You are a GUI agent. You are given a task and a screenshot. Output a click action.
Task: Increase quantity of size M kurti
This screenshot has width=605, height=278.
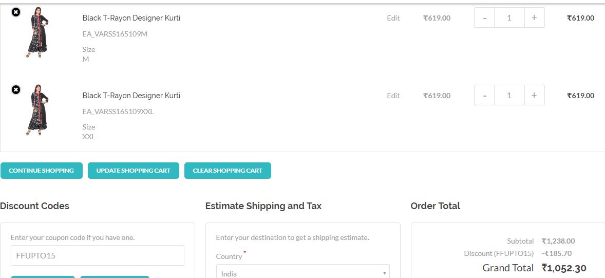coord(534,17)
